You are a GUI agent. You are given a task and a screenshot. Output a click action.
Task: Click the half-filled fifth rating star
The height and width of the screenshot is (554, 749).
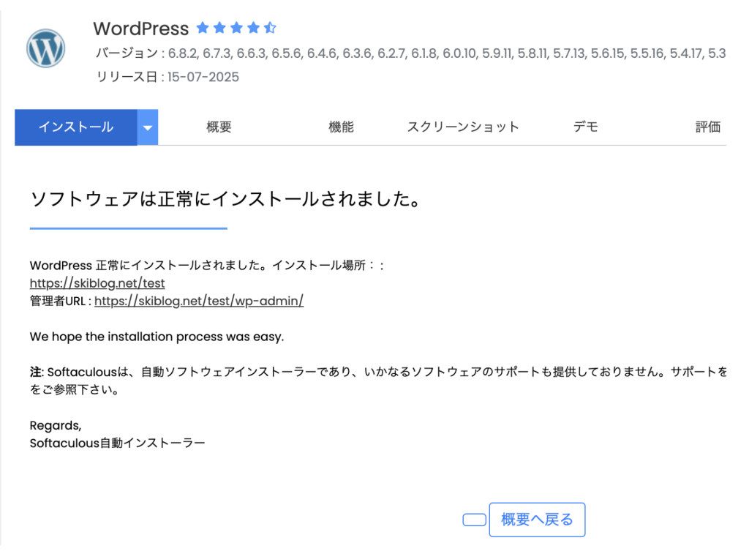(270, 29)
